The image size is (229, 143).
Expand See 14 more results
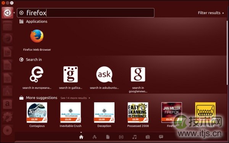(75, 98)
